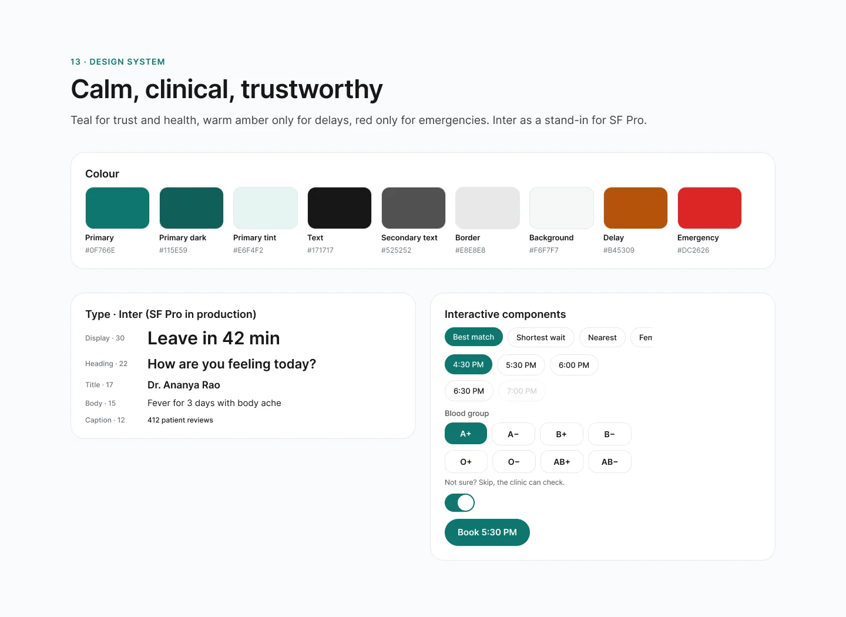Click the 'Calm, clinical, trustworthy' page title
Image resolution: width=846 pixels, height=617 pixels.
[227, 89]
